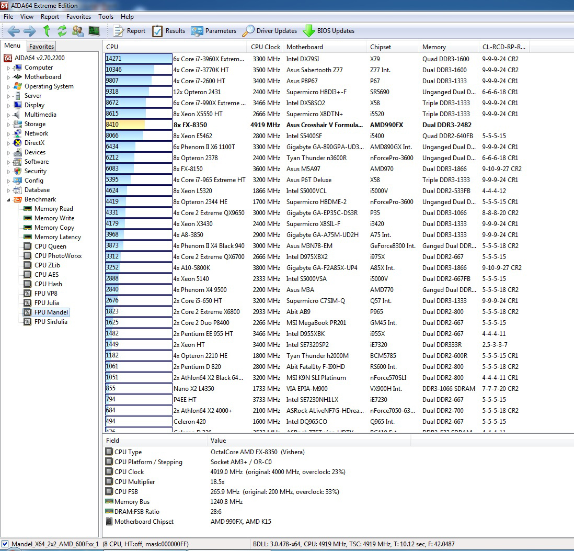Viewport: 574px width, 551px height.
Task: Click the Field column header in details
Action: [x=155, y=441]
